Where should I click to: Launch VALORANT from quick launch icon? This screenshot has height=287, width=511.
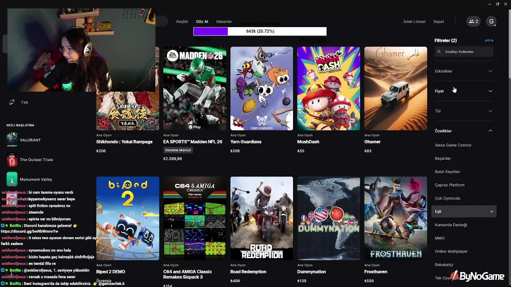pyautogui.click(x=12, y=140)
